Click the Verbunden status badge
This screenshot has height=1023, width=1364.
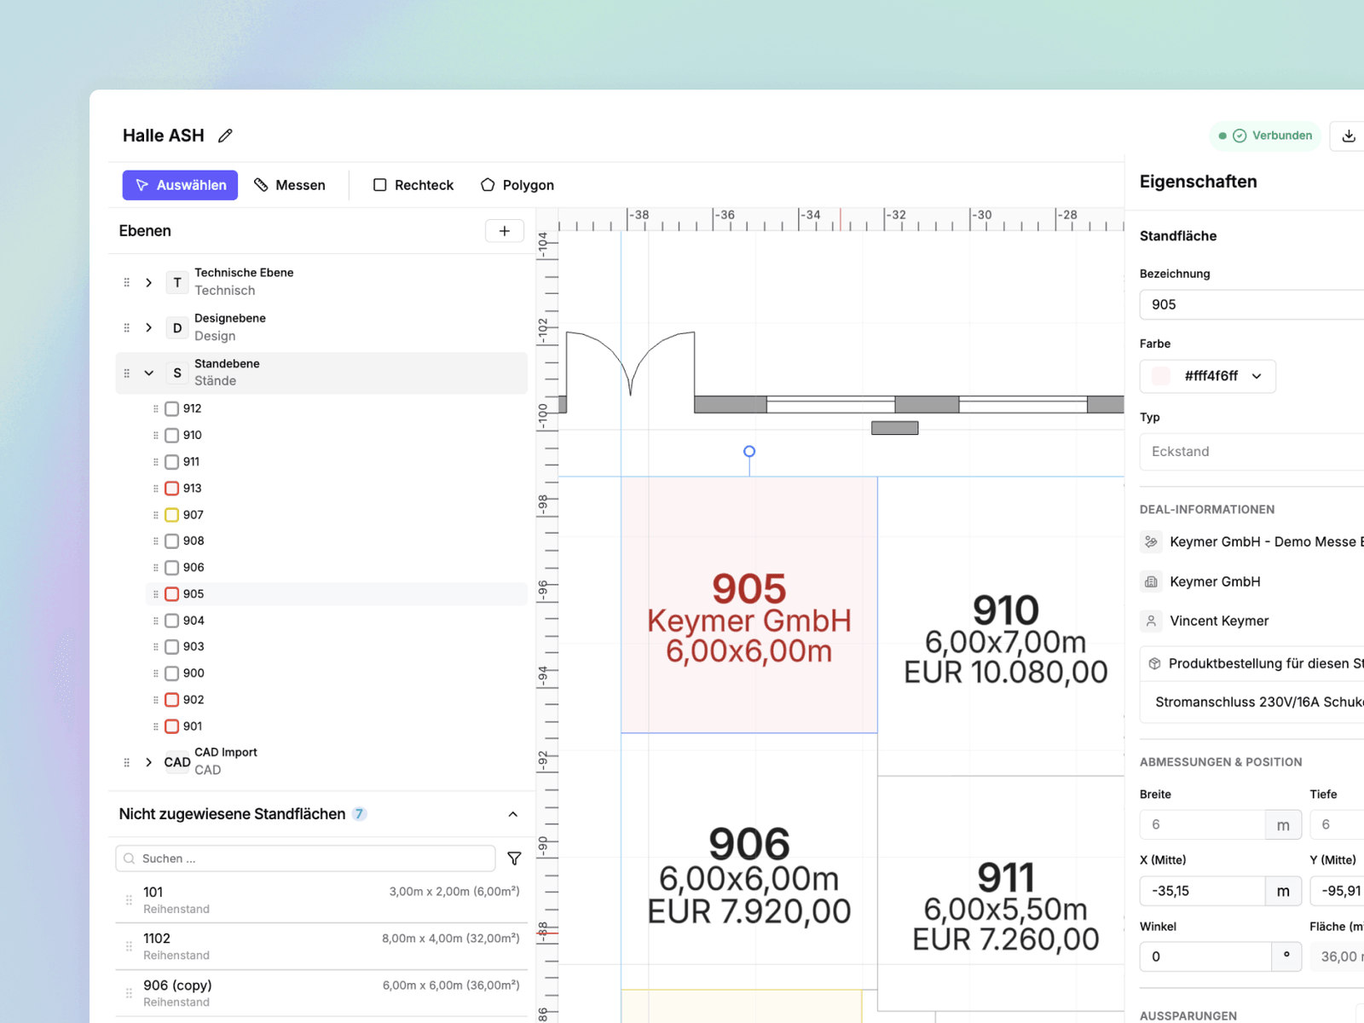[x=1265, y=136]
